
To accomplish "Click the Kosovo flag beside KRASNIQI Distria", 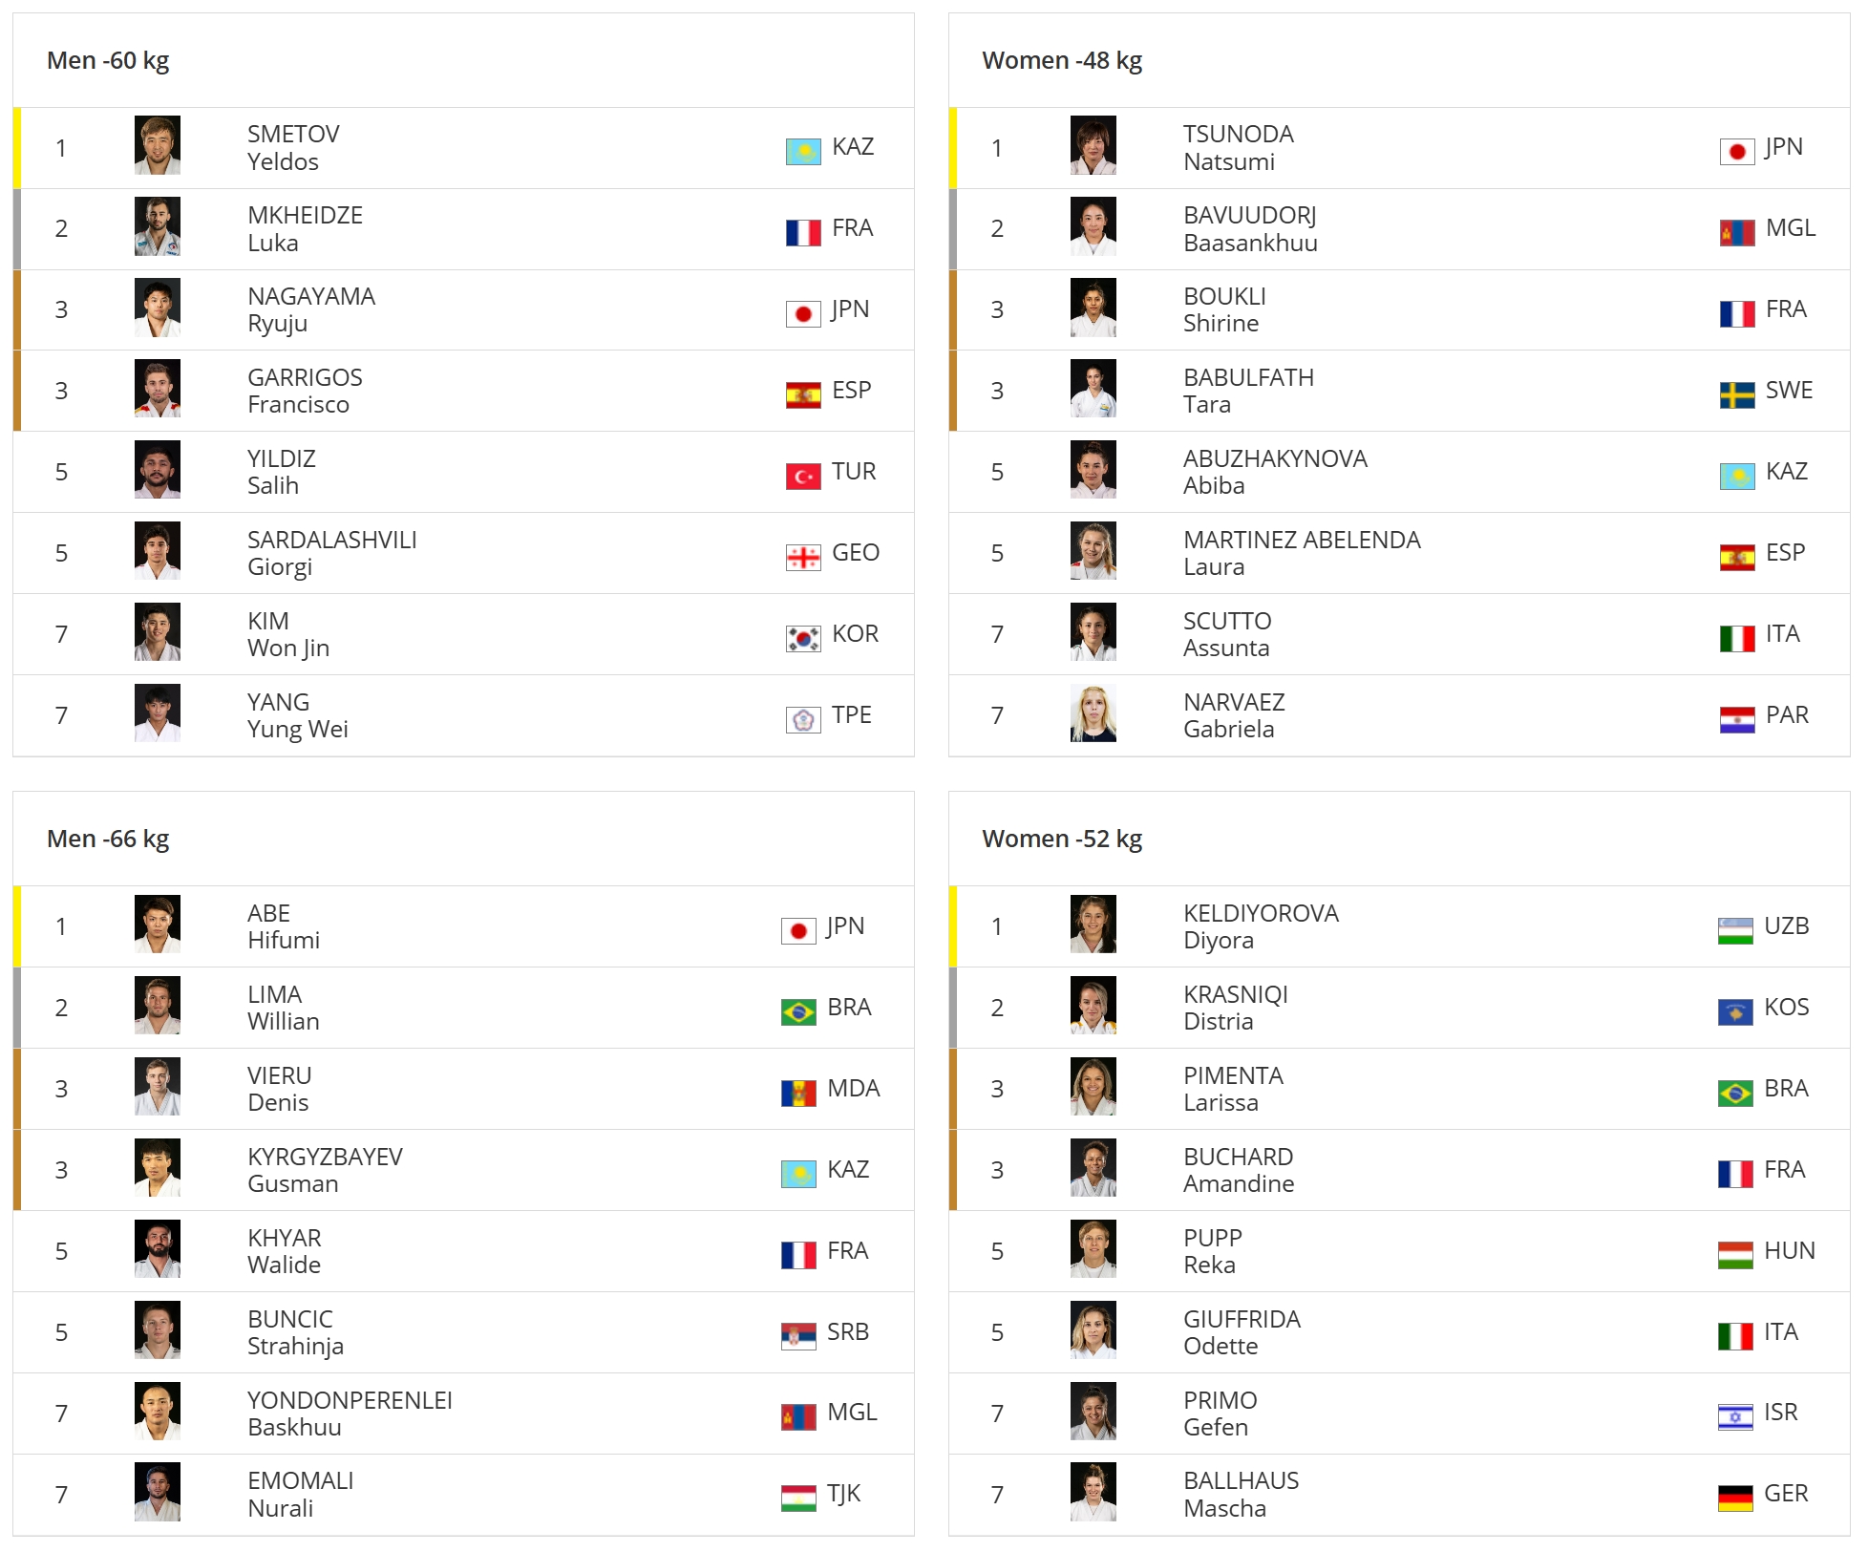I will [1735, 1011].
